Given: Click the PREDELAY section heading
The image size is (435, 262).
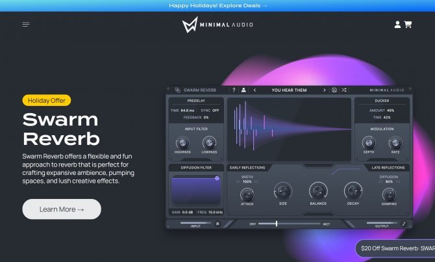Looking at the screenshot, I should coord(196,101).
